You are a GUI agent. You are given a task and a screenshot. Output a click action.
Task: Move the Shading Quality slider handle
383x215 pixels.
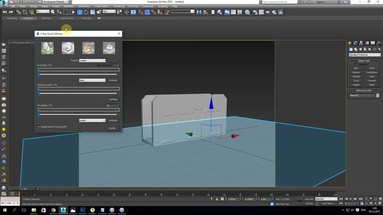(x=39, y=93)
